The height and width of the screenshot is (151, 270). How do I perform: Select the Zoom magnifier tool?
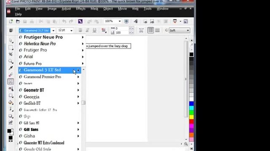coord(11,61)
